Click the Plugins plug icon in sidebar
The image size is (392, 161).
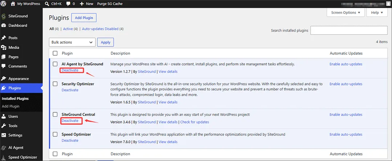pyautogui.click(x=4, y=88)
